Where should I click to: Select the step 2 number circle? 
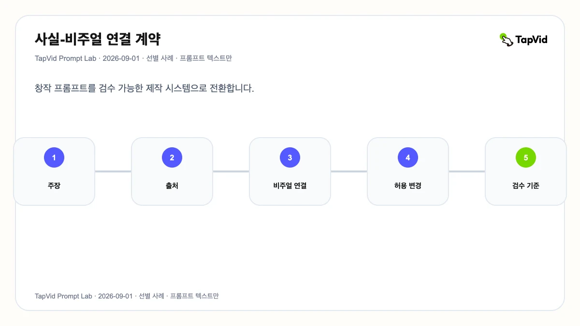[x=172, y=157]
